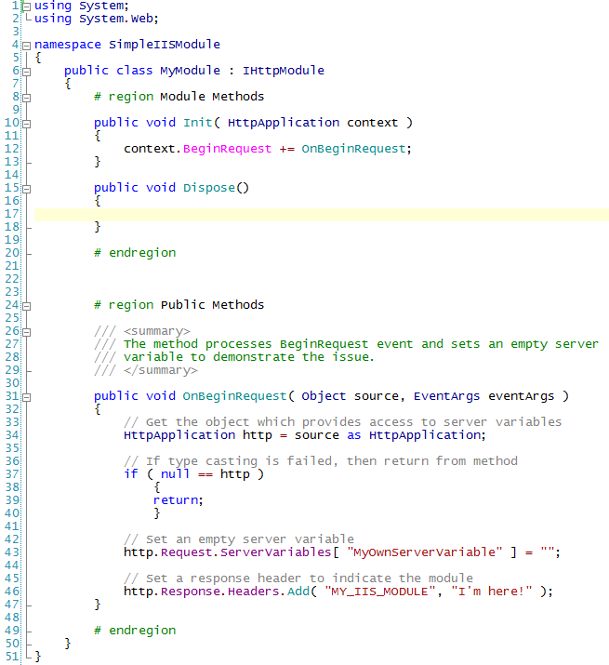Click the OnBeginRequest method declaration name
This screenshot has height=665, width=609.
pyautogui.click(x=235, y=396)
